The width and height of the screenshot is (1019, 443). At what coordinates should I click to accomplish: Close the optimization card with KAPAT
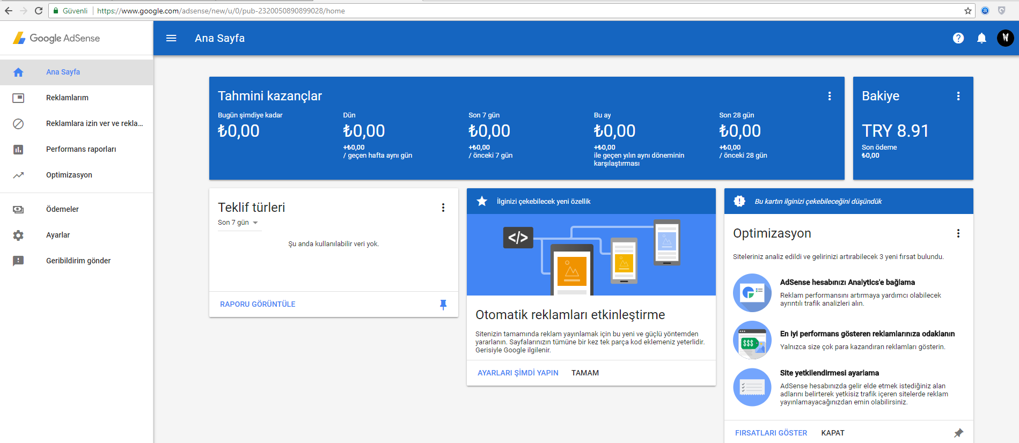833,433
